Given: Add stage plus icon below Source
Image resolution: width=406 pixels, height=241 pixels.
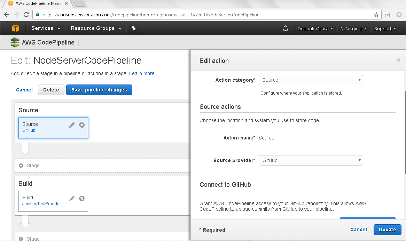Looking at the screenshot, I should (21, 166).
